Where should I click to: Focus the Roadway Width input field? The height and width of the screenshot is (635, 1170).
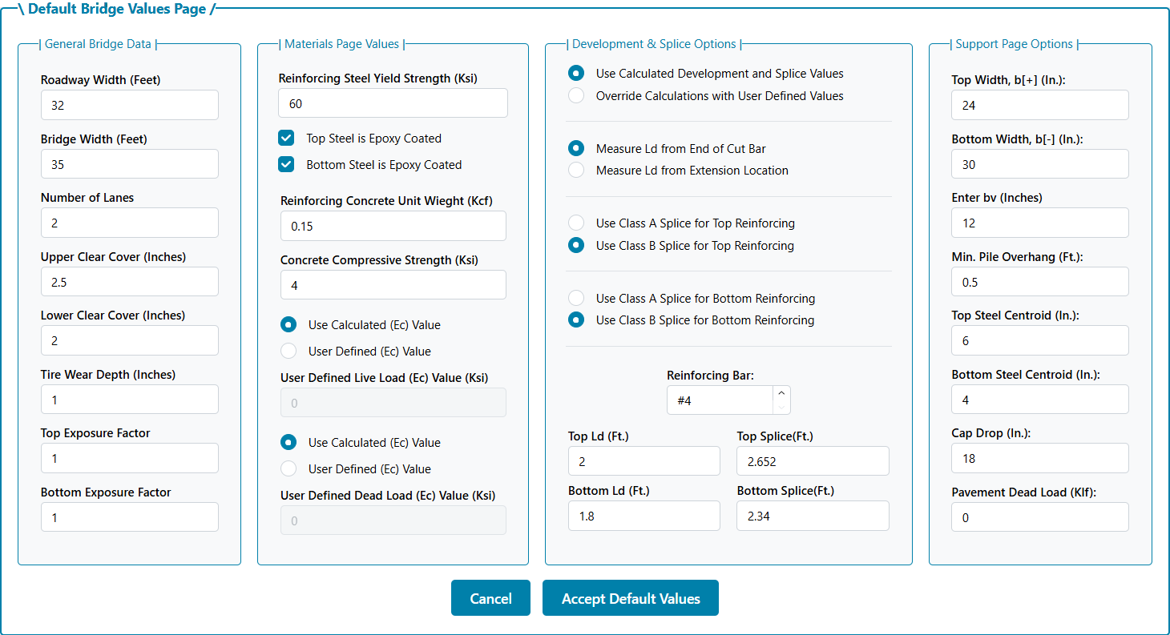click(129, 106)
